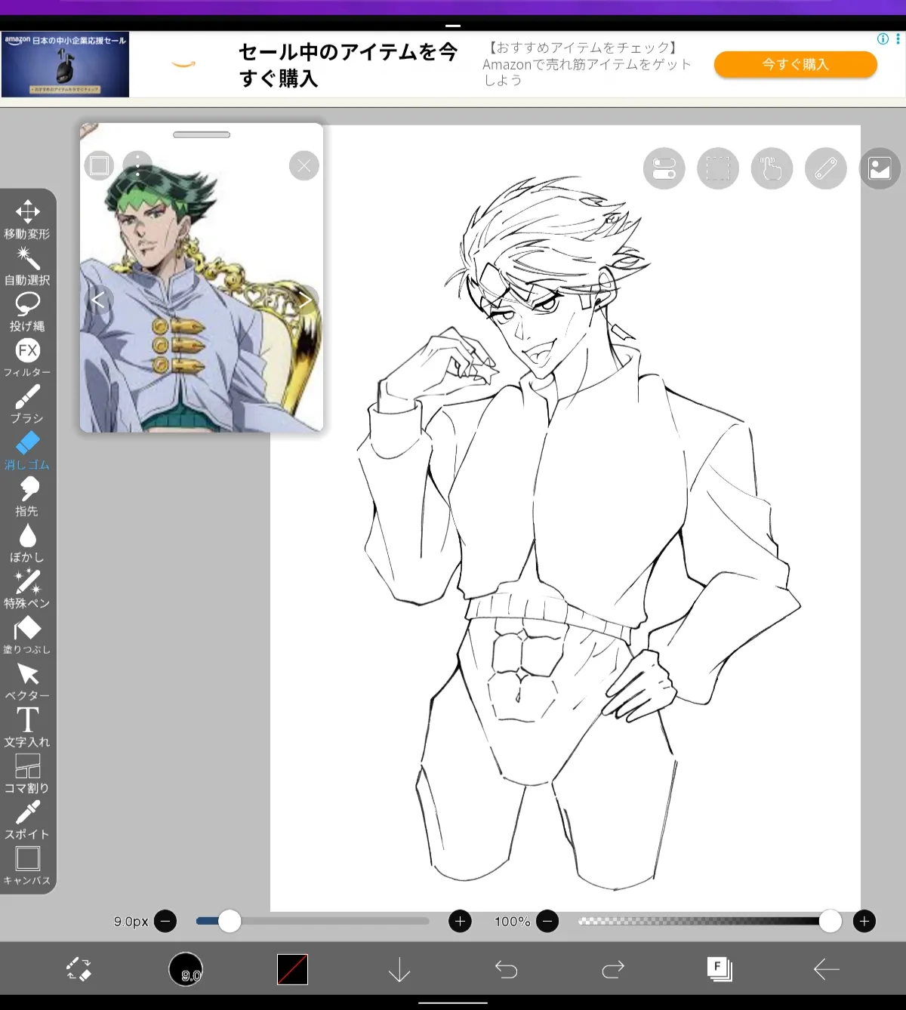Decrease opacity with minus button
906x1010 pixels.
click(x=547, y=921)
